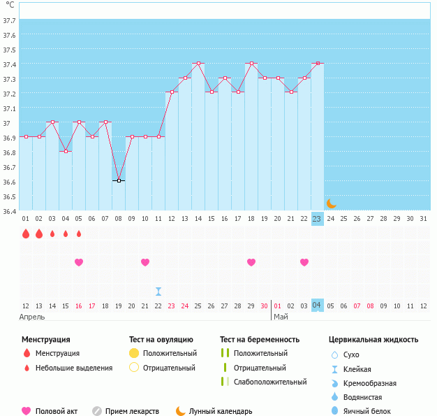Select the highlighted date 04 in May
Image resolution: width=437 pixels, height=416 pixels.
(317, 306)
